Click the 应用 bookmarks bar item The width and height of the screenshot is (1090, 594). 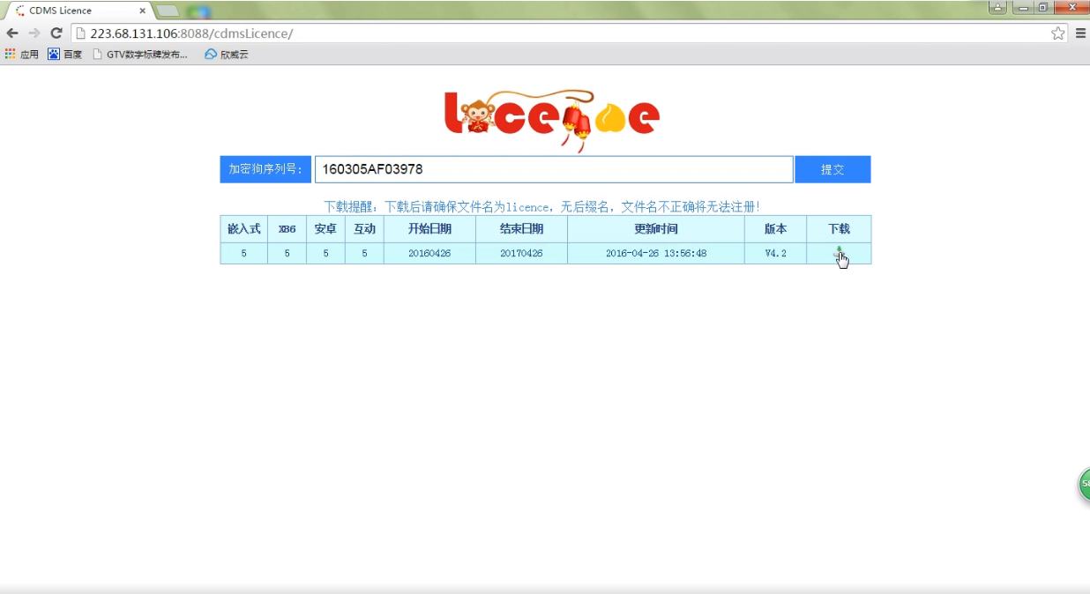point(29,54)
